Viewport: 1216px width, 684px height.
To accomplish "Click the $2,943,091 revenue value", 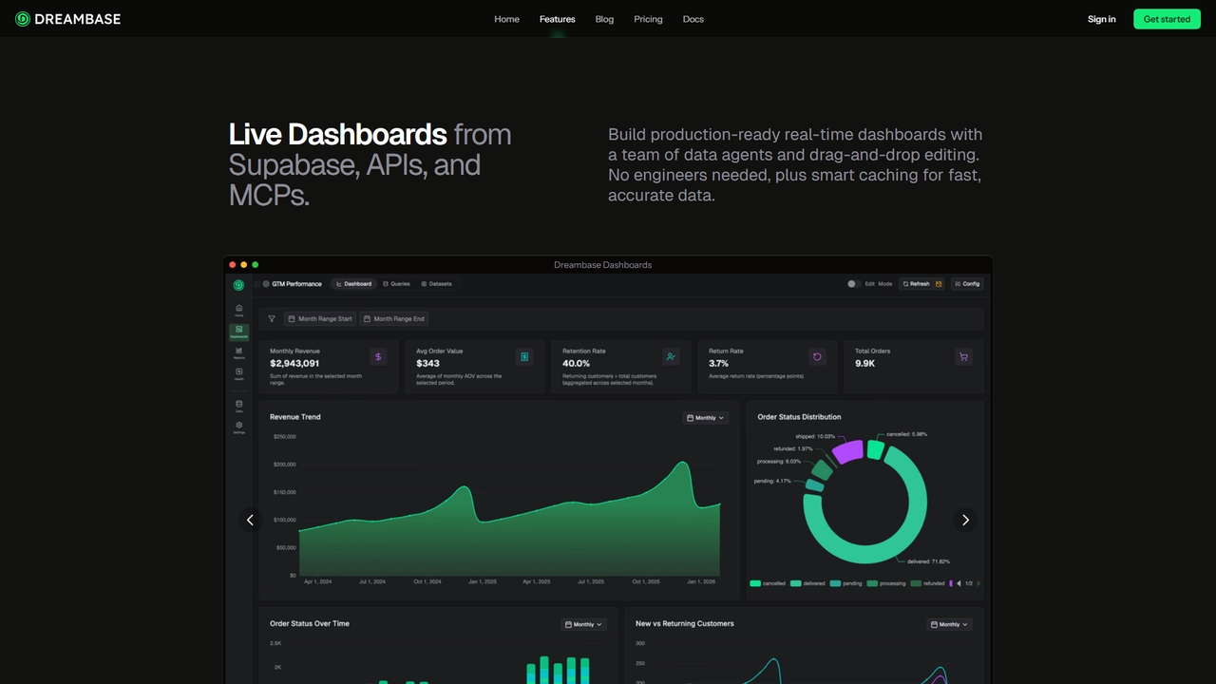I will coord(294,363).
